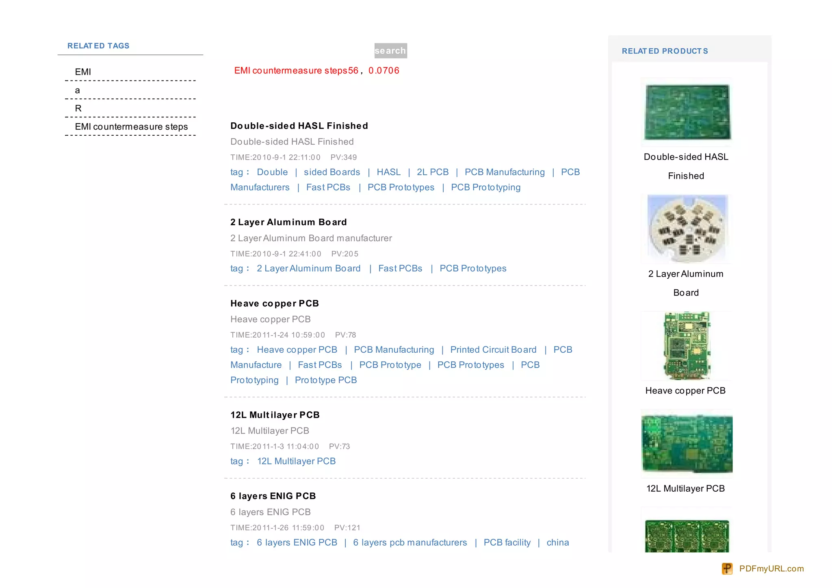Open the 2 Layer Aluminum Board thumbnail image
Image resolution: width=832 pixels, height=588 pixels.
(x=687, y=229)
